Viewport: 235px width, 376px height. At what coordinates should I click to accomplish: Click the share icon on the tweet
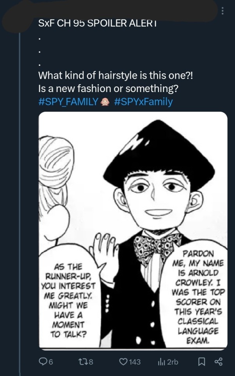[219, 362]
